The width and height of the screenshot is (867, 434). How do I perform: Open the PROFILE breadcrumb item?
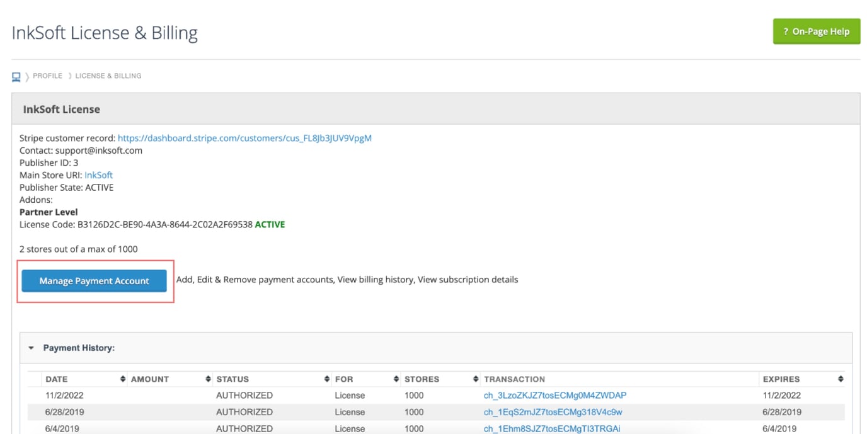47,76
